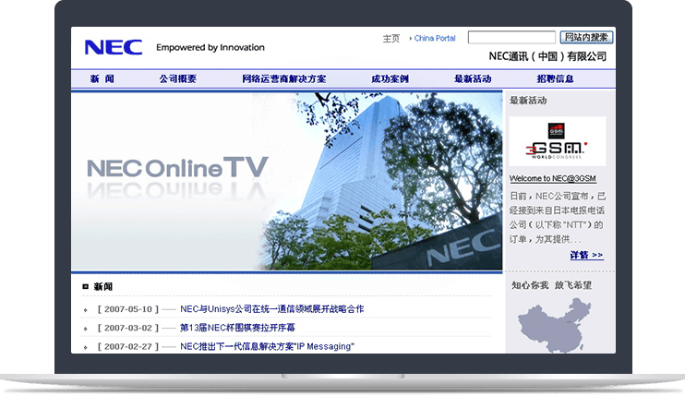This screenshot has height=396, width=685.
Task: Open the 公司概要 navigation menu item
Action: [x=177, y=79]
